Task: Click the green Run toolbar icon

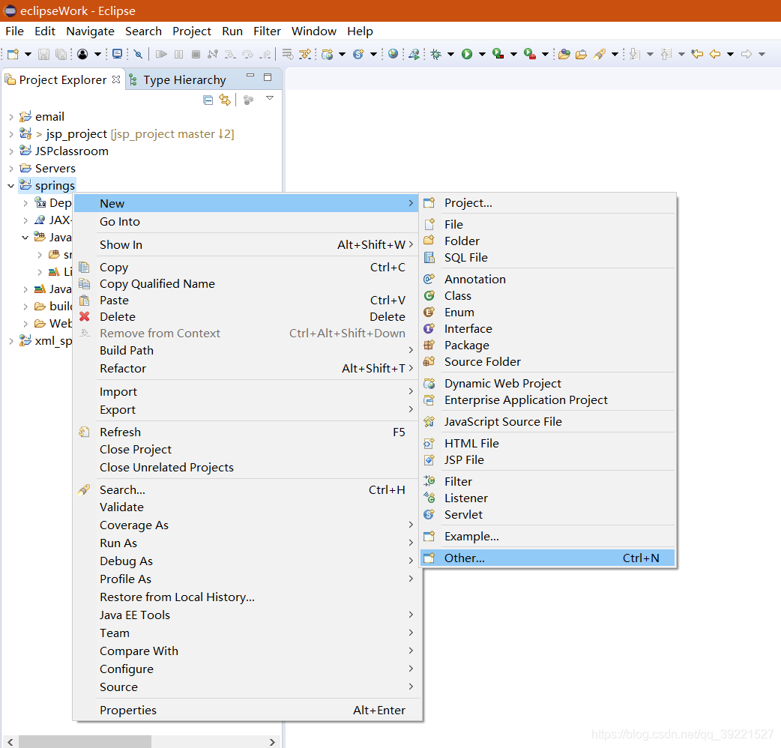Action: click(467, 54)
